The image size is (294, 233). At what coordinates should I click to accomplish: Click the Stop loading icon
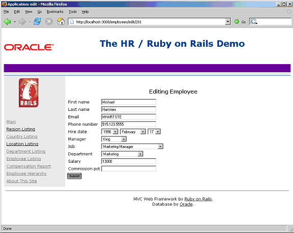coord(49,22)
